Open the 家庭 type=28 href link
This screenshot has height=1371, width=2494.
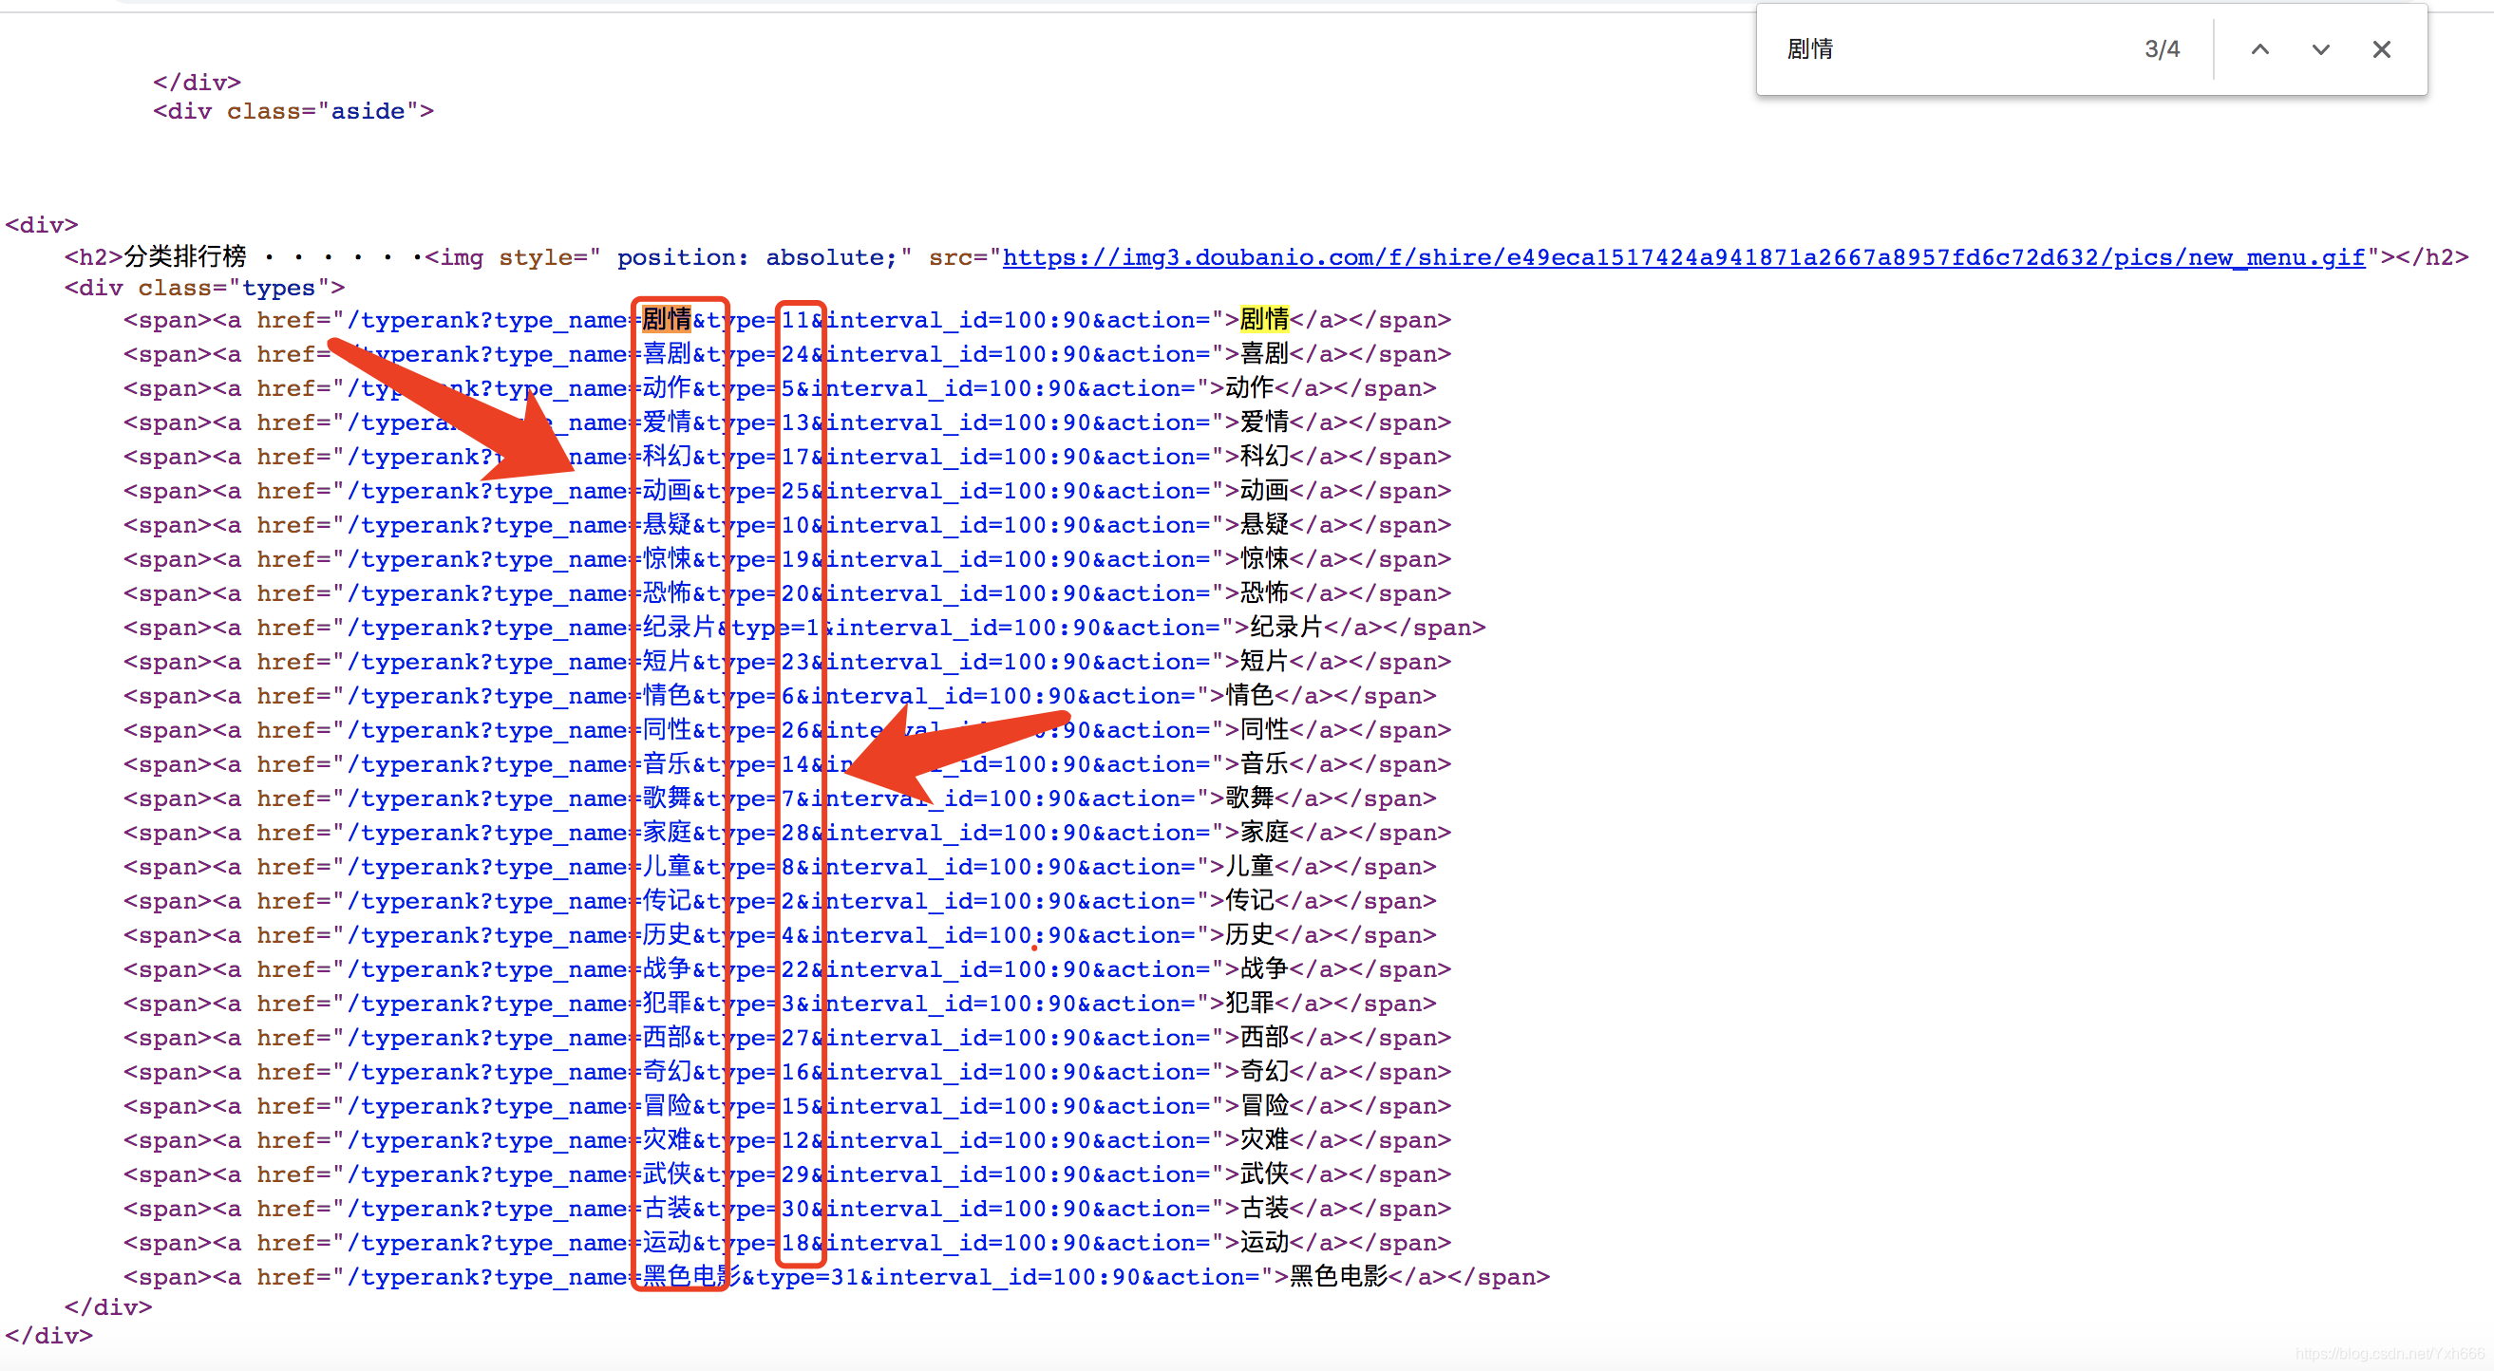click(x=779, y=833)
